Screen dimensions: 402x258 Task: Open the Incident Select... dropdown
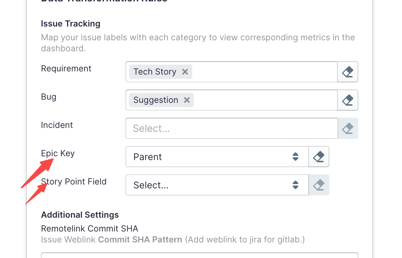(x=231, y=128)
